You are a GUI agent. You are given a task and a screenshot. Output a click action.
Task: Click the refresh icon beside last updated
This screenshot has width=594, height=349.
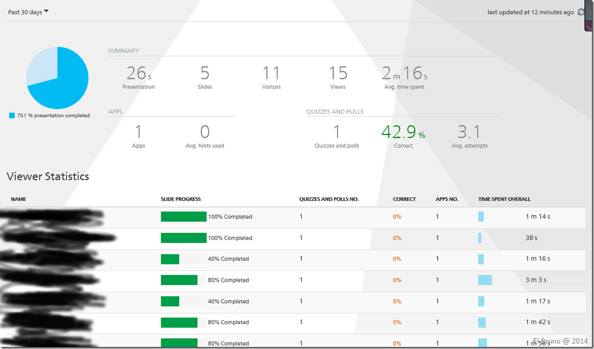[x=581, y=12]
